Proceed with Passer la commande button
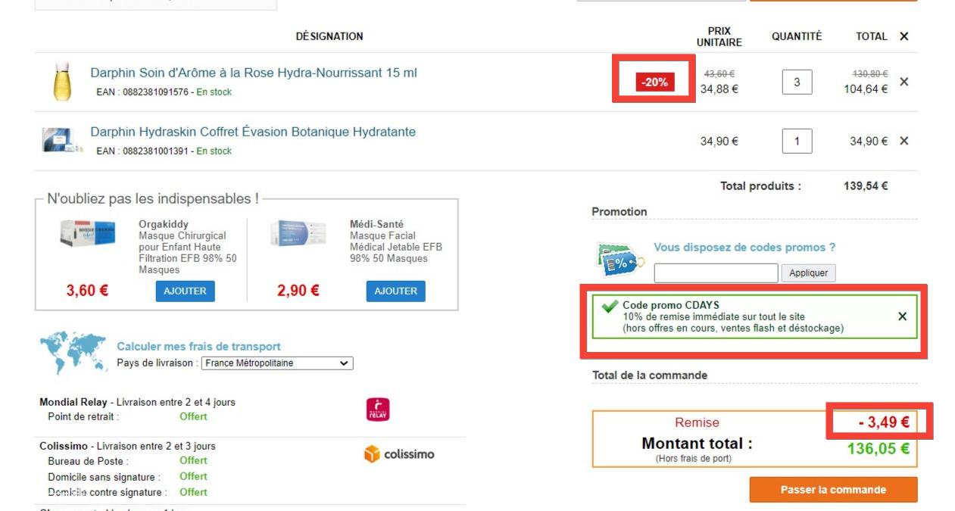The width and height of the screenshot is (955, 511). 833,490
